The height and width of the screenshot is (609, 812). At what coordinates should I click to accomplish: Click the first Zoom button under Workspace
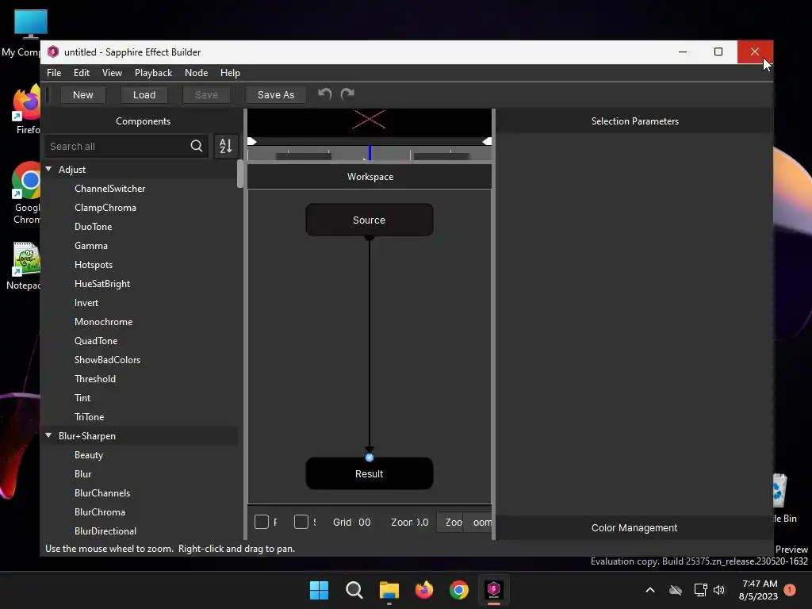pyautogui.click(x=450, y=522)
